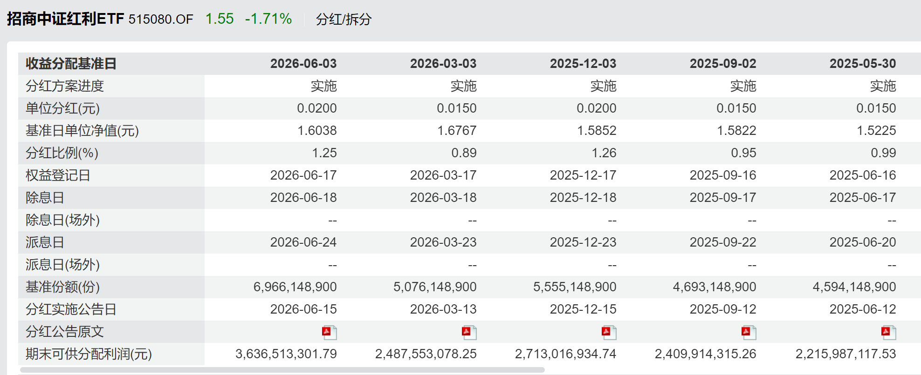Click the share count 5,555,148,900
The height and width of the screenshot is (375, 921).
pyautogui.click(x=575, y=287)
